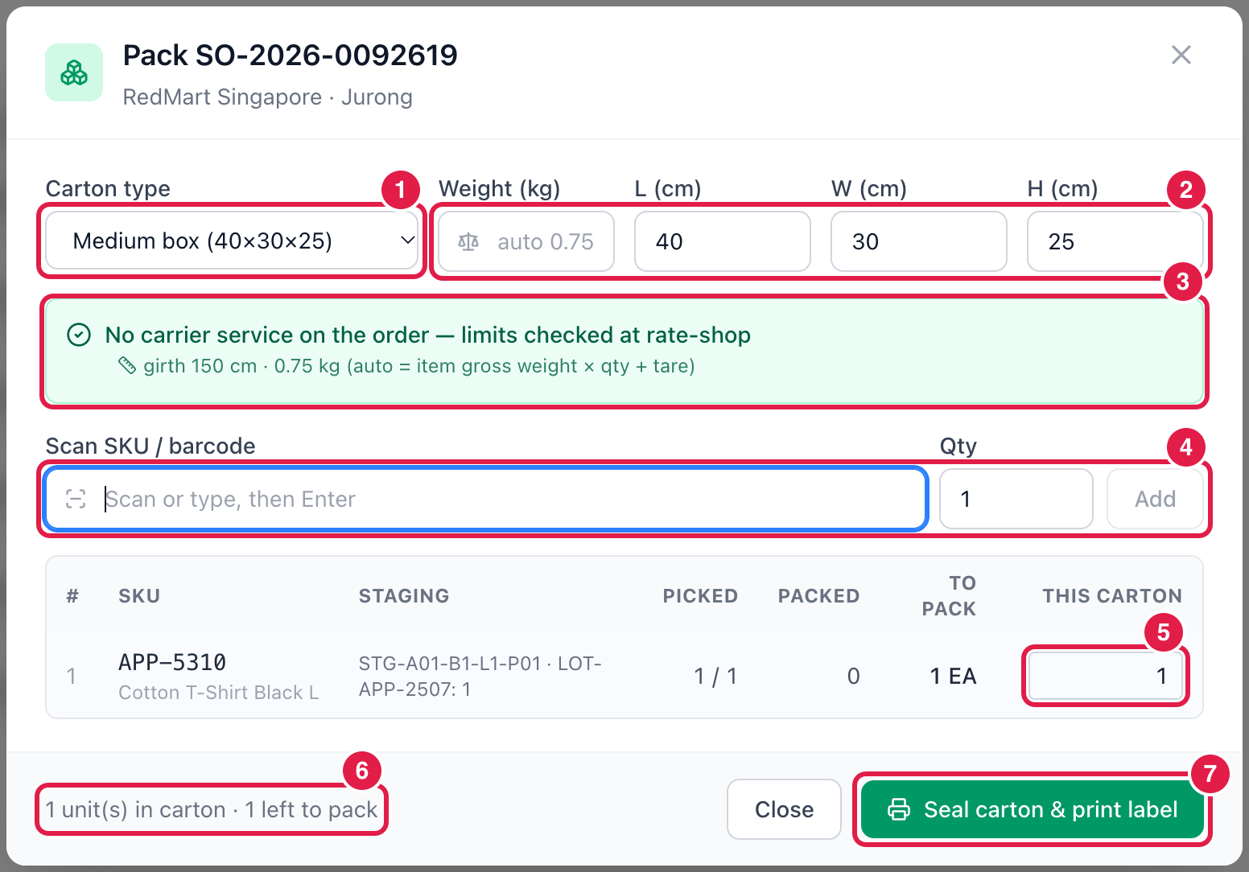Viewport: 1249px width, 872px height.
Task: Close the Pack dialog with the X icon
Action: [x=1181, y=55]
